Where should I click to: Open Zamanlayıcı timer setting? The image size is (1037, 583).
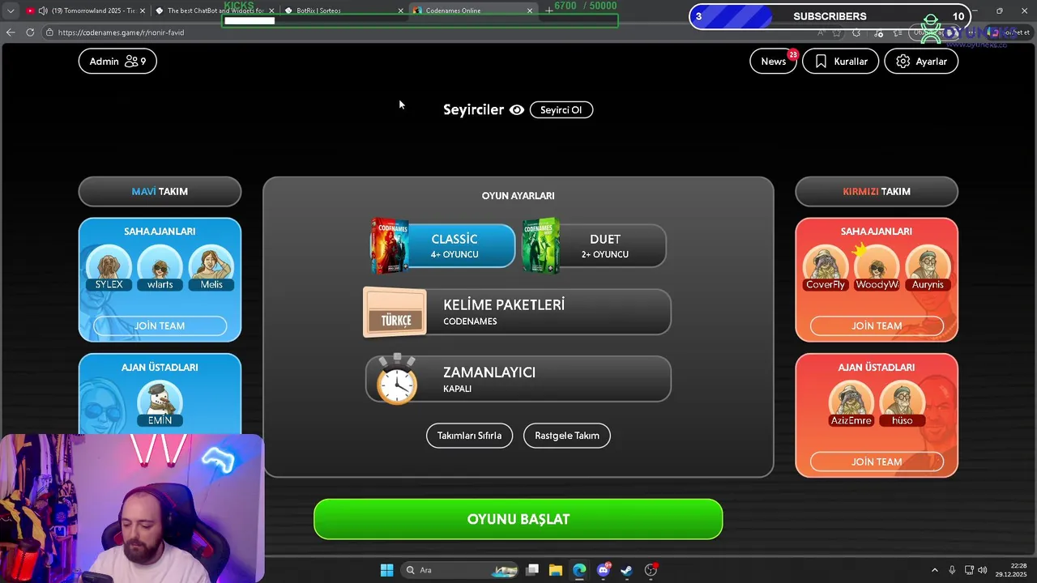click(518, 379)
